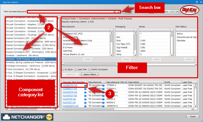Screen dimensions: 203x122
Task: Sort by the Description column header
Action: (145, 82)
